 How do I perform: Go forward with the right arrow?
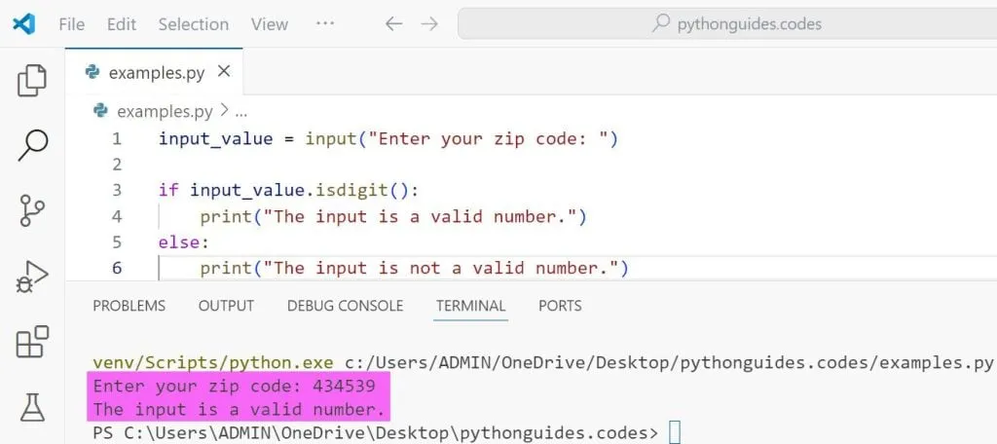pos(428,23)
